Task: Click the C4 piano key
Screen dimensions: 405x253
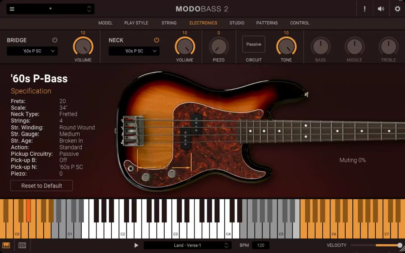Action: point(228,230)
